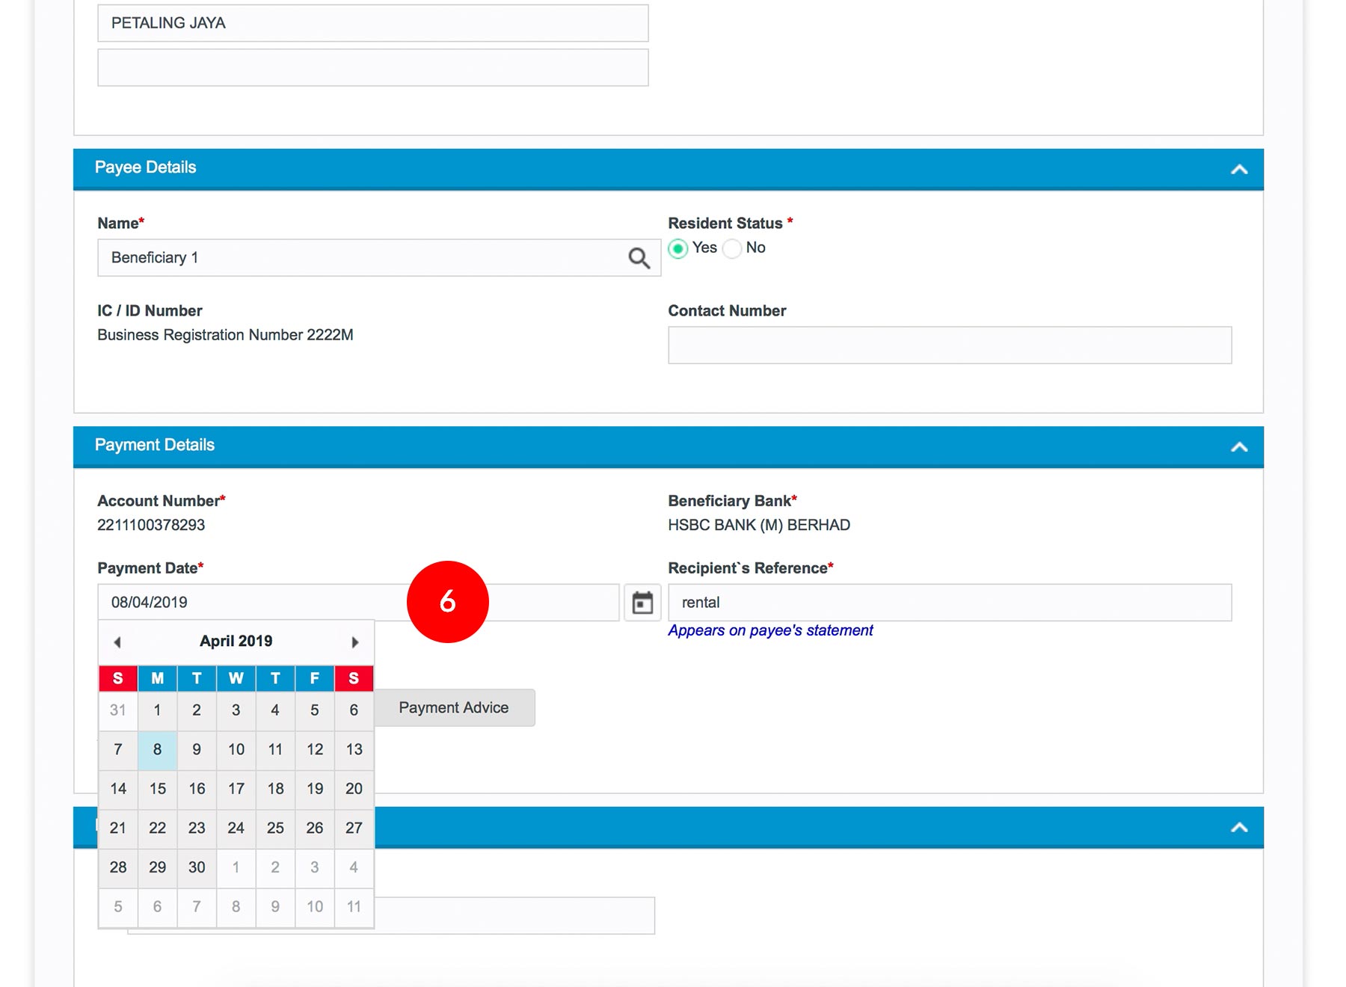Collapse the bottom section below the calendar

coord(1239,827)
